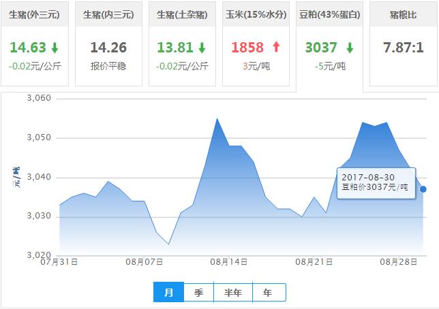Click the 7.87:1 ratio value
Screen dimensions: 439x309
pos(403,47)
